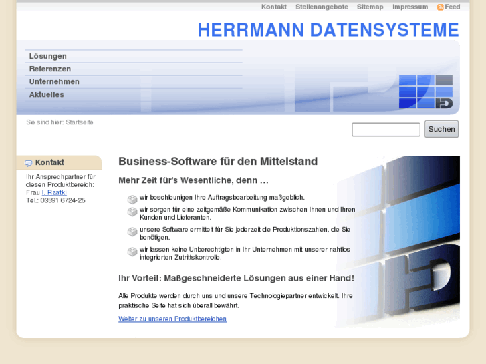Click the search text field

[x=386, y=130]
